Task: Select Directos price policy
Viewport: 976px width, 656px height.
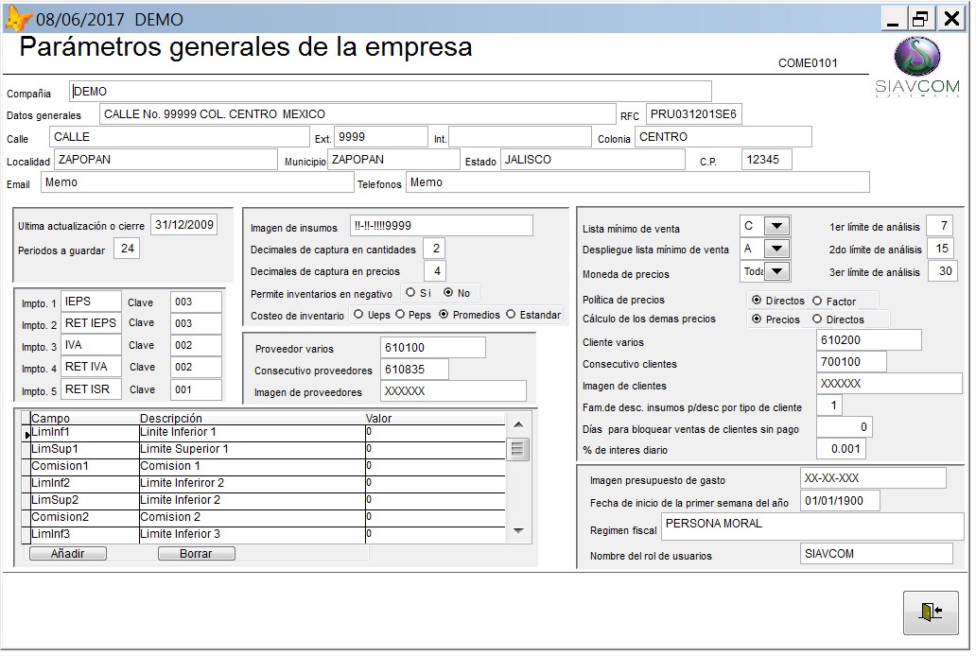Action: [x=757, y=300]
